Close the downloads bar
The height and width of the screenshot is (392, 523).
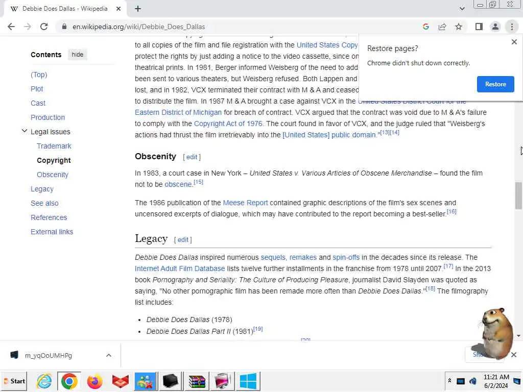[x=514, y=355]
